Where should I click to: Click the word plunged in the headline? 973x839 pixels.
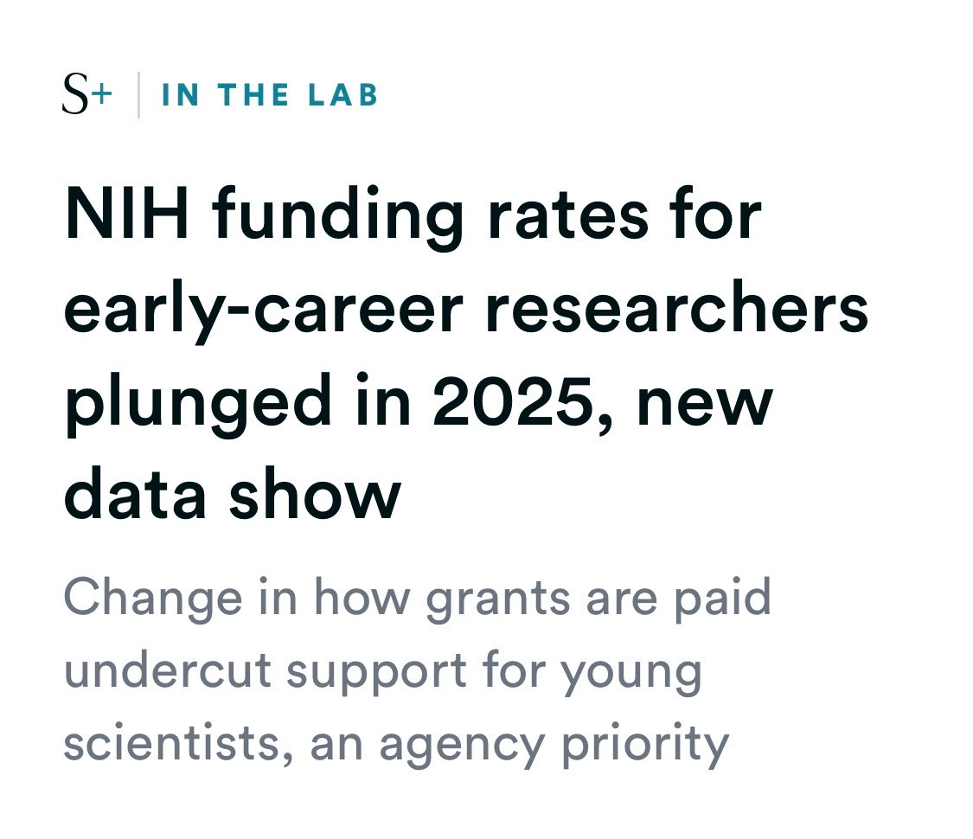coord(199,405)
